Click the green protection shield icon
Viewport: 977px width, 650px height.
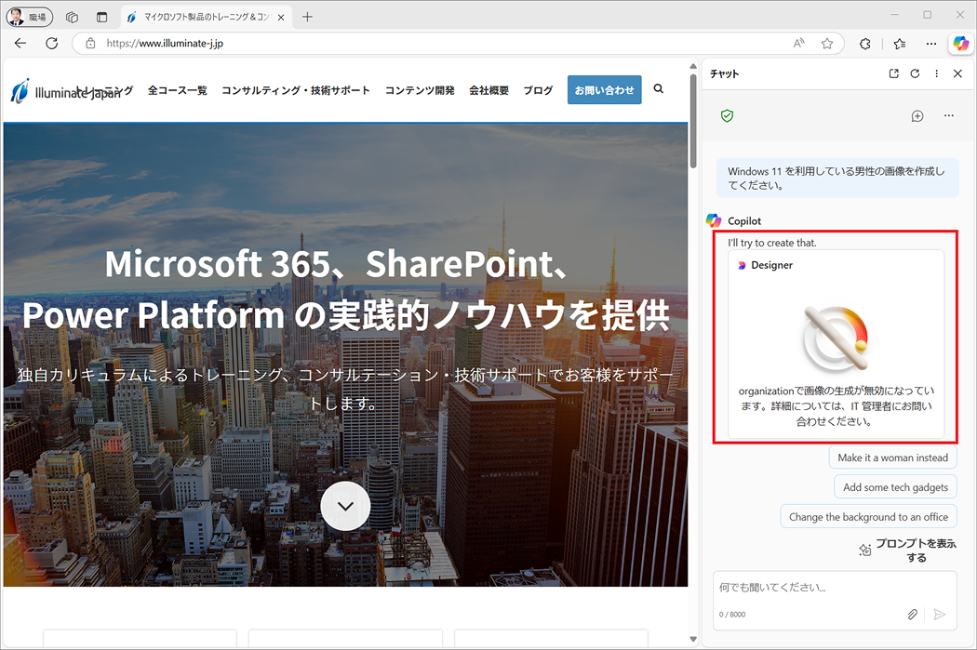(727, 116)
